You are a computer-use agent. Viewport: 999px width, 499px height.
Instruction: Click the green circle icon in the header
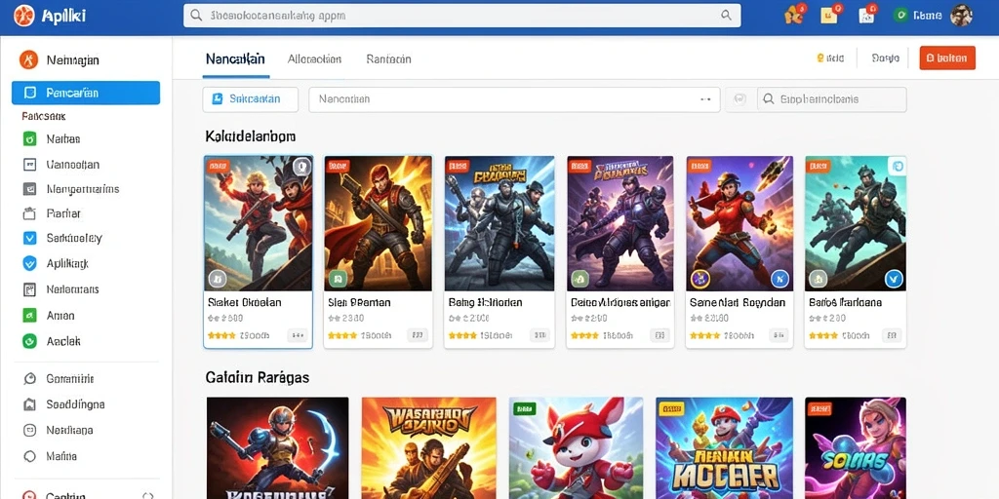pyautogui.click(x=900, y=16)
